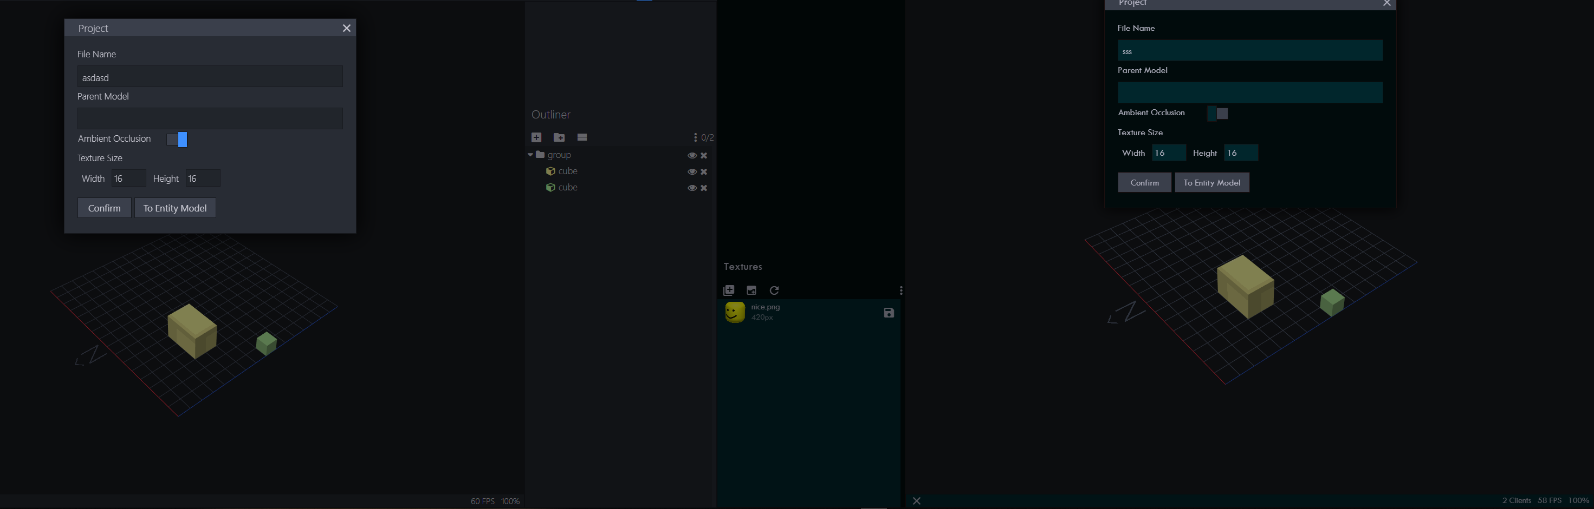Click Height field in left Project dialog

coord(203,179)
